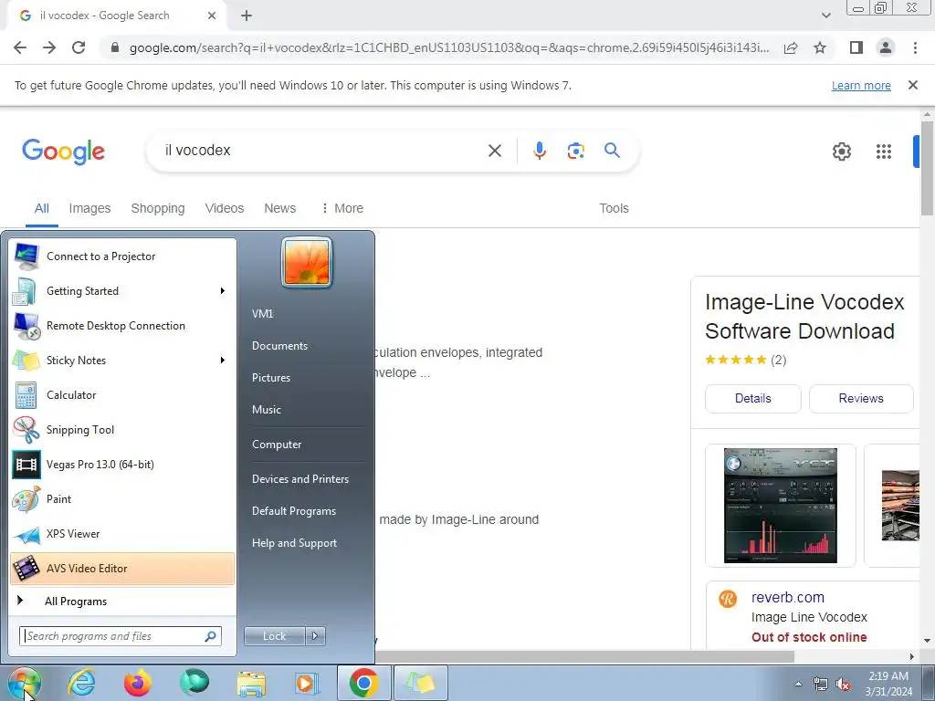Click the Chrome back arrow
This screenshot has height=701, width=935.
point(20,47)
